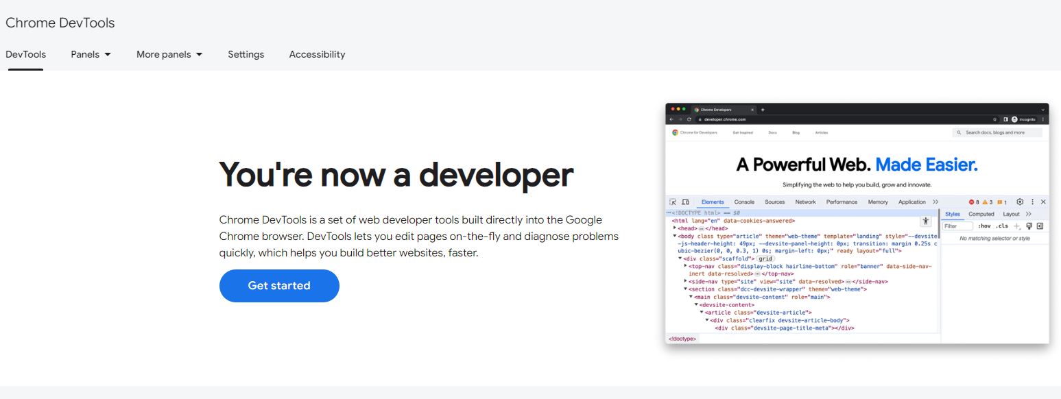Expand the top-nav node triangle
This screenshot has width=1061, height=399.
coord(686,265)
